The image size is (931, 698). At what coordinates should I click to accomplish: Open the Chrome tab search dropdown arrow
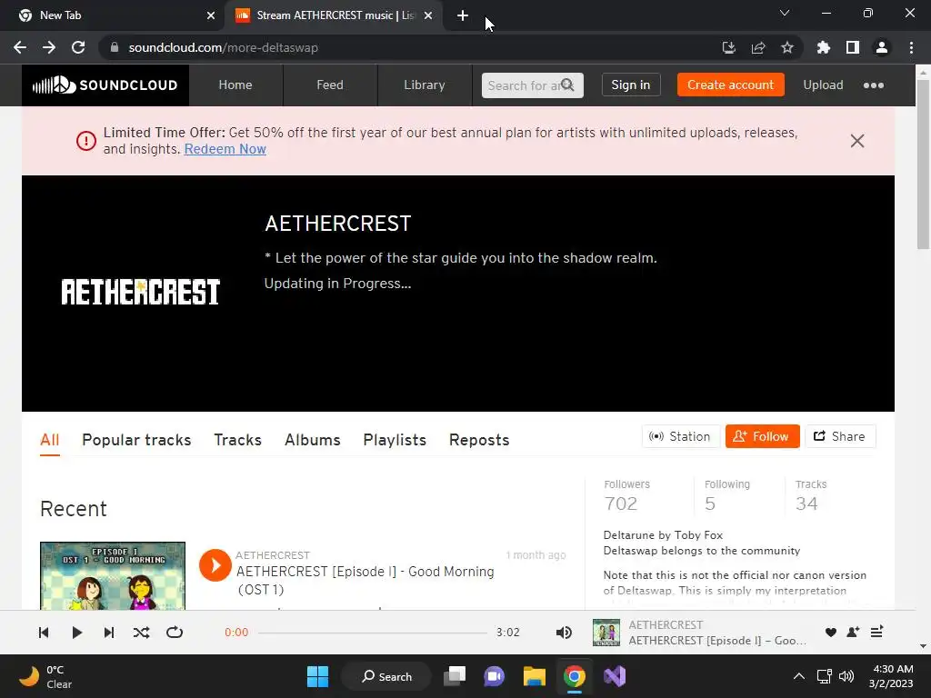coord(785,13)
